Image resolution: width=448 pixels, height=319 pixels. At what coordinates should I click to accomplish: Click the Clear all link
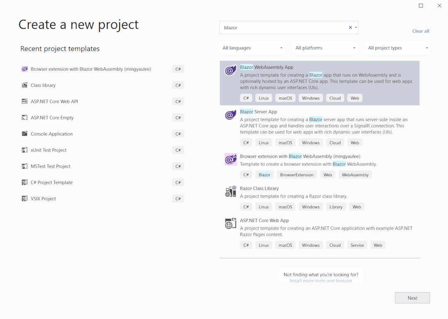[421, 31]
